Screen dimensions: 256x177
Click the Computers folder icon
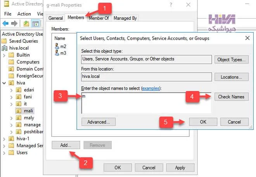pos(11,62)
